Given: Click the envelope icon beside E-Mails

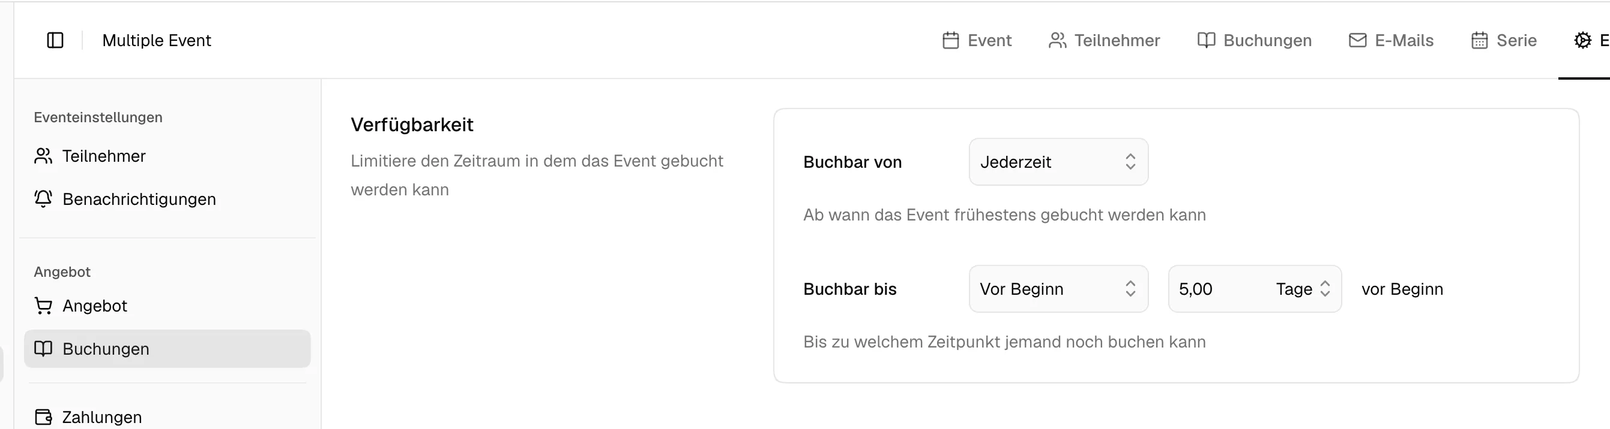Looking at the screenshot, I should pyautogui.click(x=1357, y=41).
